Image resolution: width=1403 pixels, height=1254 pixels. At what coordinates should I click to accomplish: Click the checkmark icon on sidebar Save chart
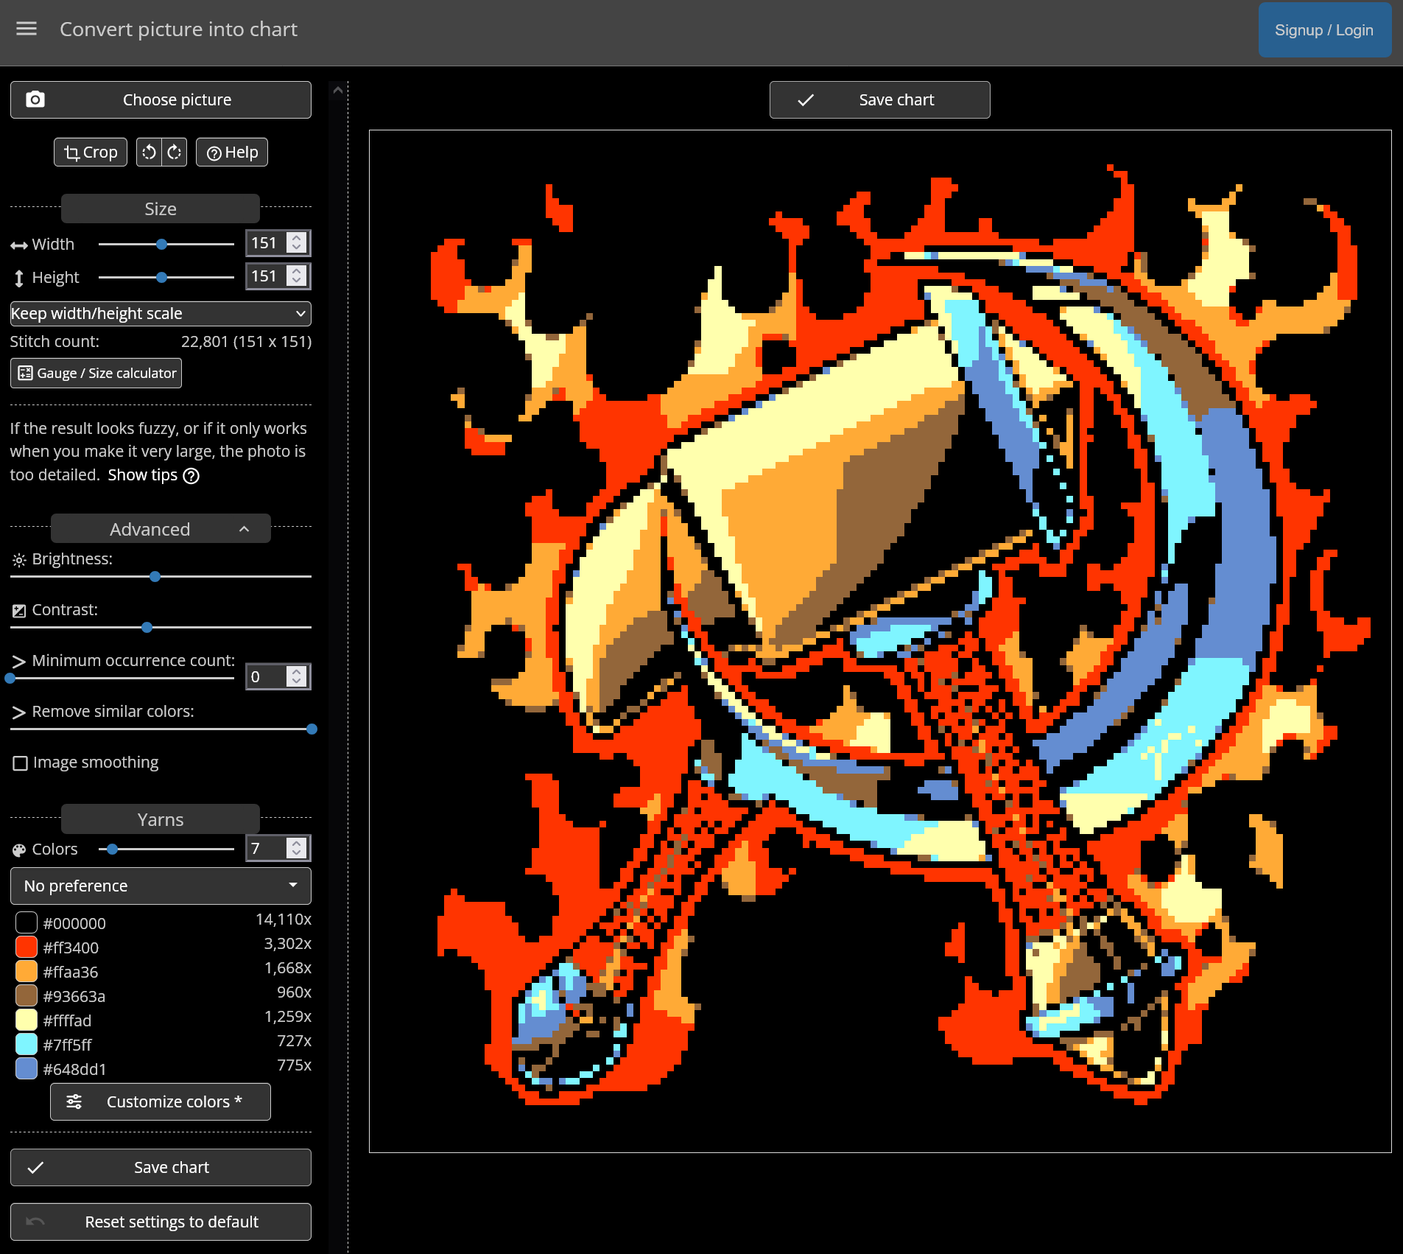[35, 1167]
